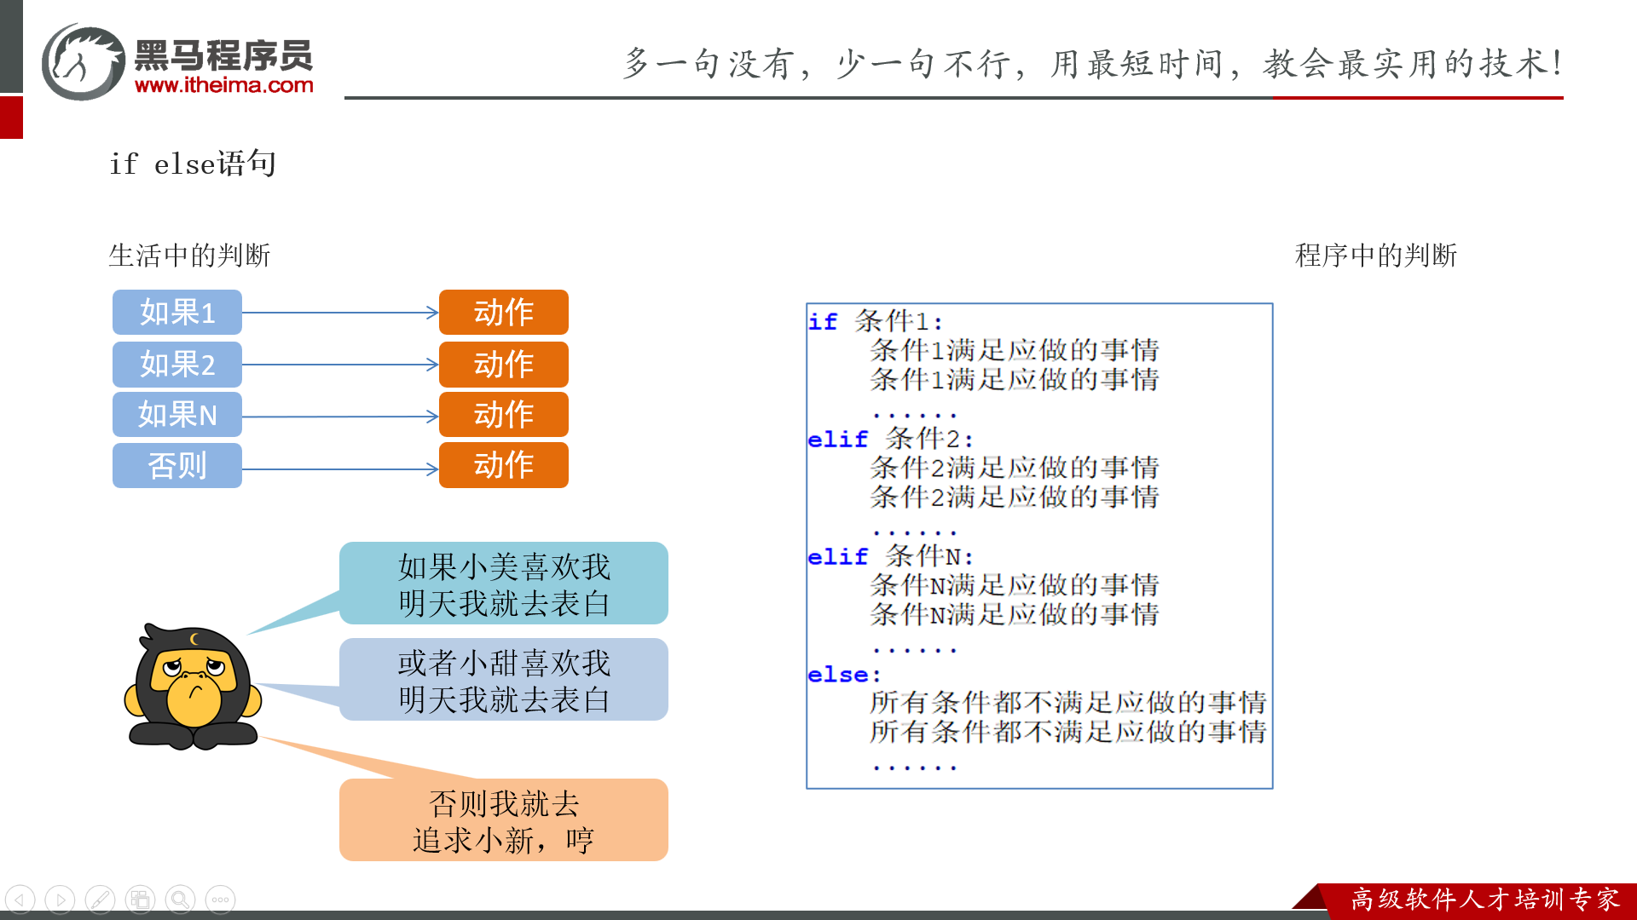Viewport: 1637px width, 920px height.
Task: Go to previous slide with left arrow
Action: 20,900
